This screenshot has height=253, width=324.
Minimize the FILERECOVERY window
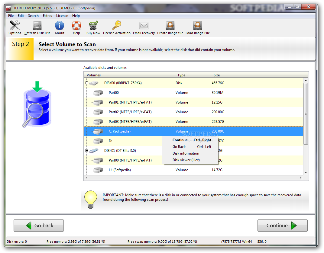pyautogui.click(x=289, y=7)
